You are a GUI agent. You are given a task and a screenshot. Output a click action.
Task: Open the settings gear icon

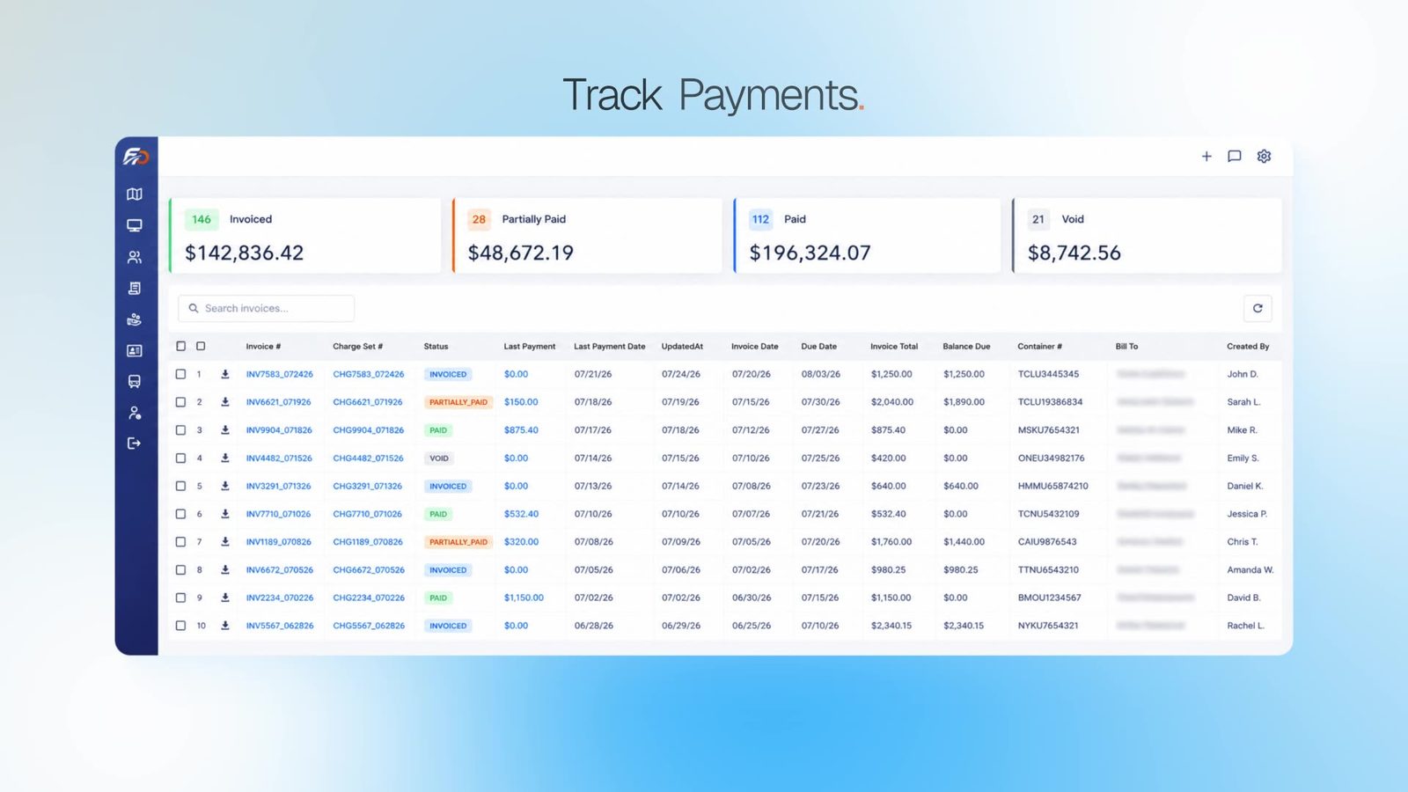1264,156
